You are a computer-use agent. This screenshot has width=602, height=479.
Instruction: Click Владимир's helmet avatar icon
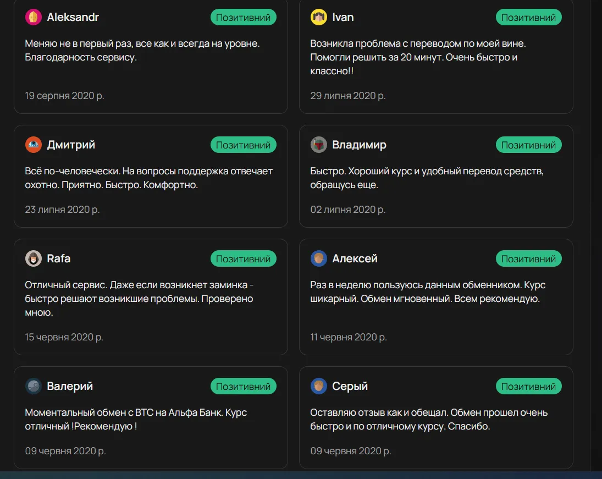point(319,145)
